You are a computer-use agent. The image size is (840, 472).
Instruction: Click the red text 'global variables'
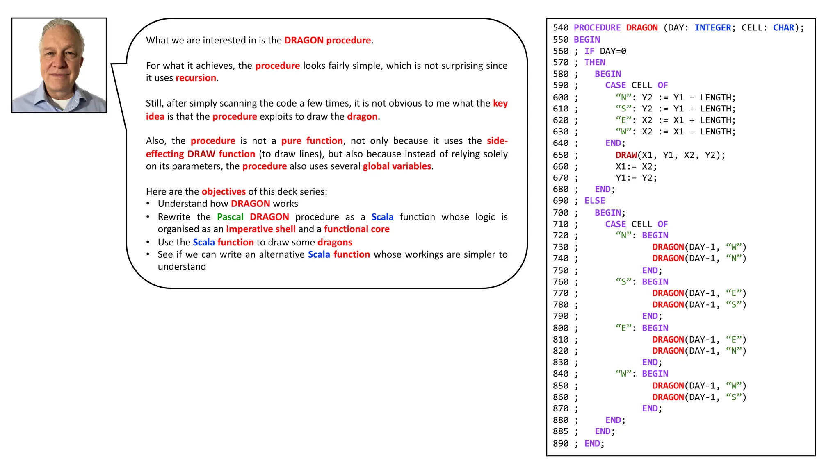click(397, 166)
